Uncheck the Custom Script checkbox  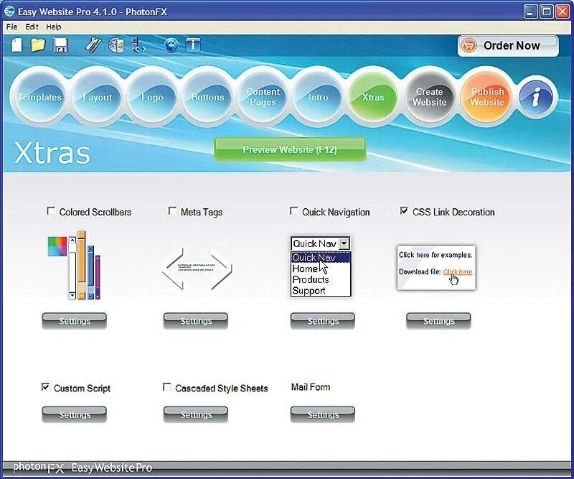point(45,387)
